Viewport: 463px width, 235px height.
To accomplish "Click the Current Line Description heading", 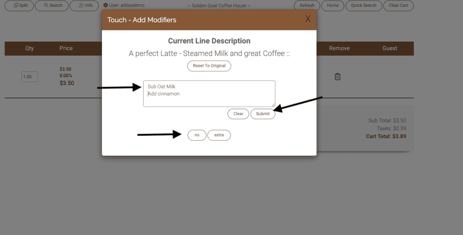I will coord(209,41).
